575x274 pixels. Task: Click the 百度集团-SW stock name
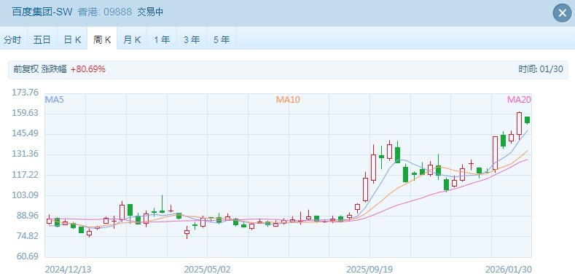pyautogui.click(x=42, y=12)
